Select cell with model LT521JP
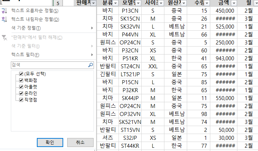The image size is (258, 151). [130, 74]
